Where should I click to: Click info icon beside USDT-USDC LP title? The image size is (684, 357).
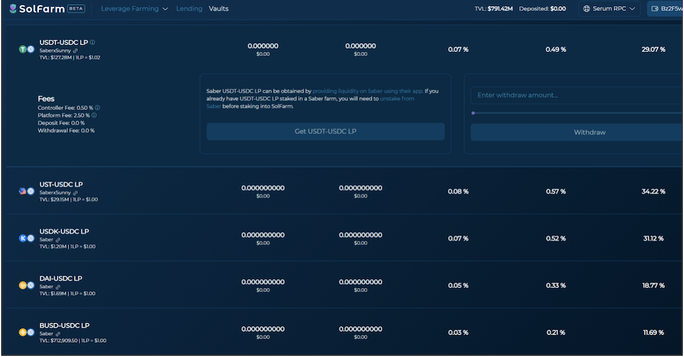[92, 42]
